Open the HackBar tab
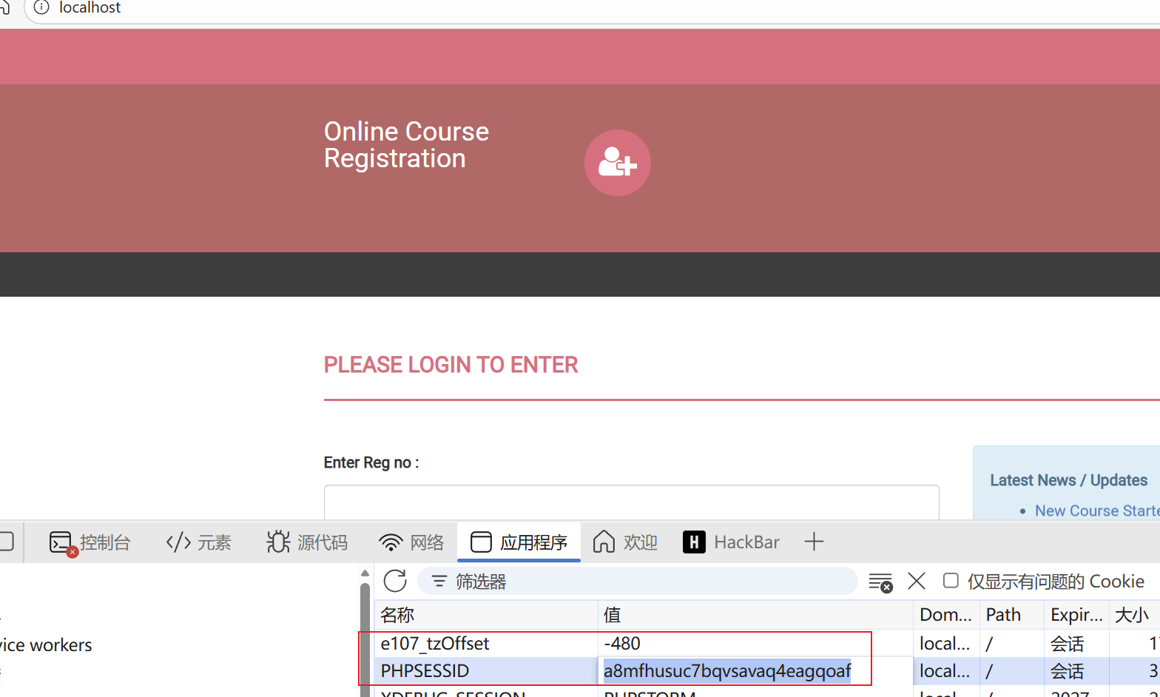Image resolution: width=1160 pixels, height=697 pixels. [x=731, y=542]
